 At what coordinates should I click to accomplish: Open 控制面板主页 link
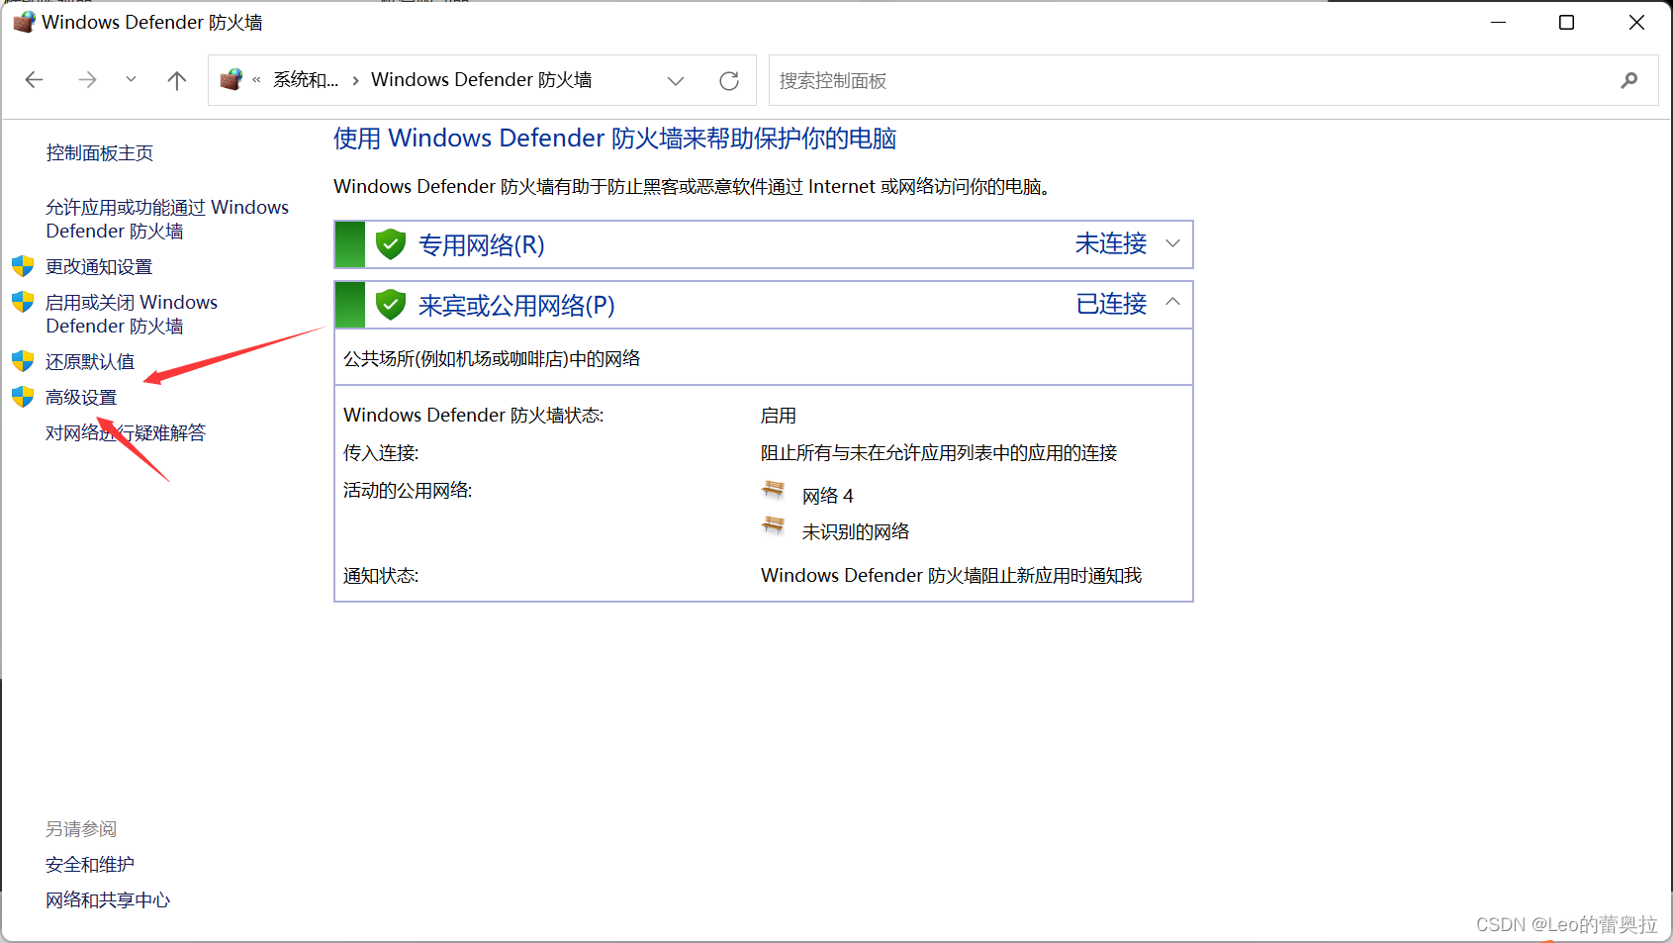100,153
